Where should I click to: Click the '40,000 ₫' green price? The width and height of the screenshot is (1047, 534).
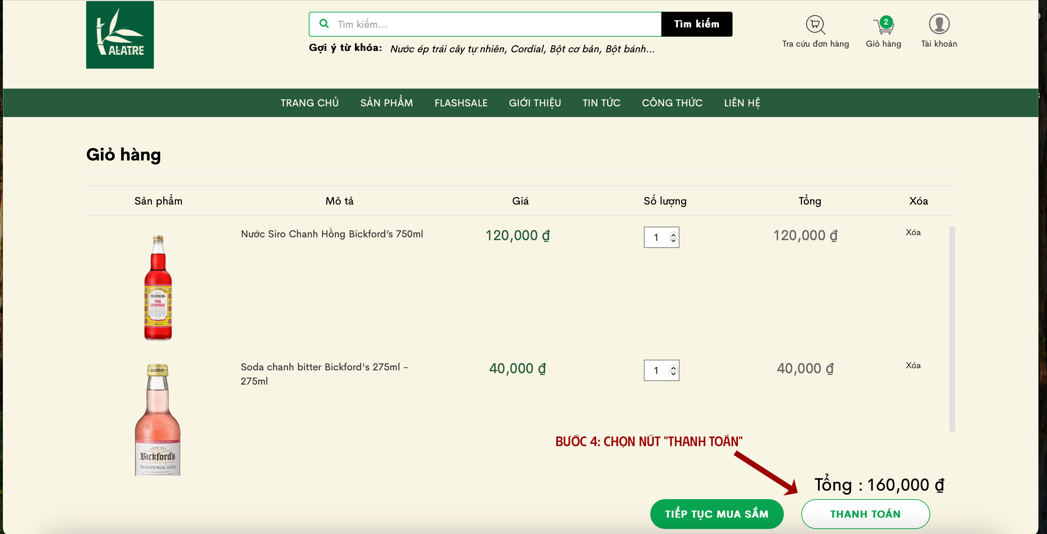518,368
